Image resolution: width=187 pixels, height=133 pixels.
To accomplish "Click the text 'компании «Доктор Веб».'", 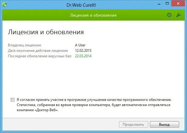I will click(37, 110).
